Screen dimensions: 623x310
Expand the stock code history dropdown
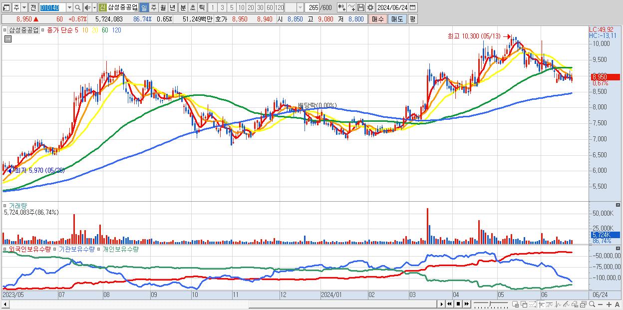point(69,7)
